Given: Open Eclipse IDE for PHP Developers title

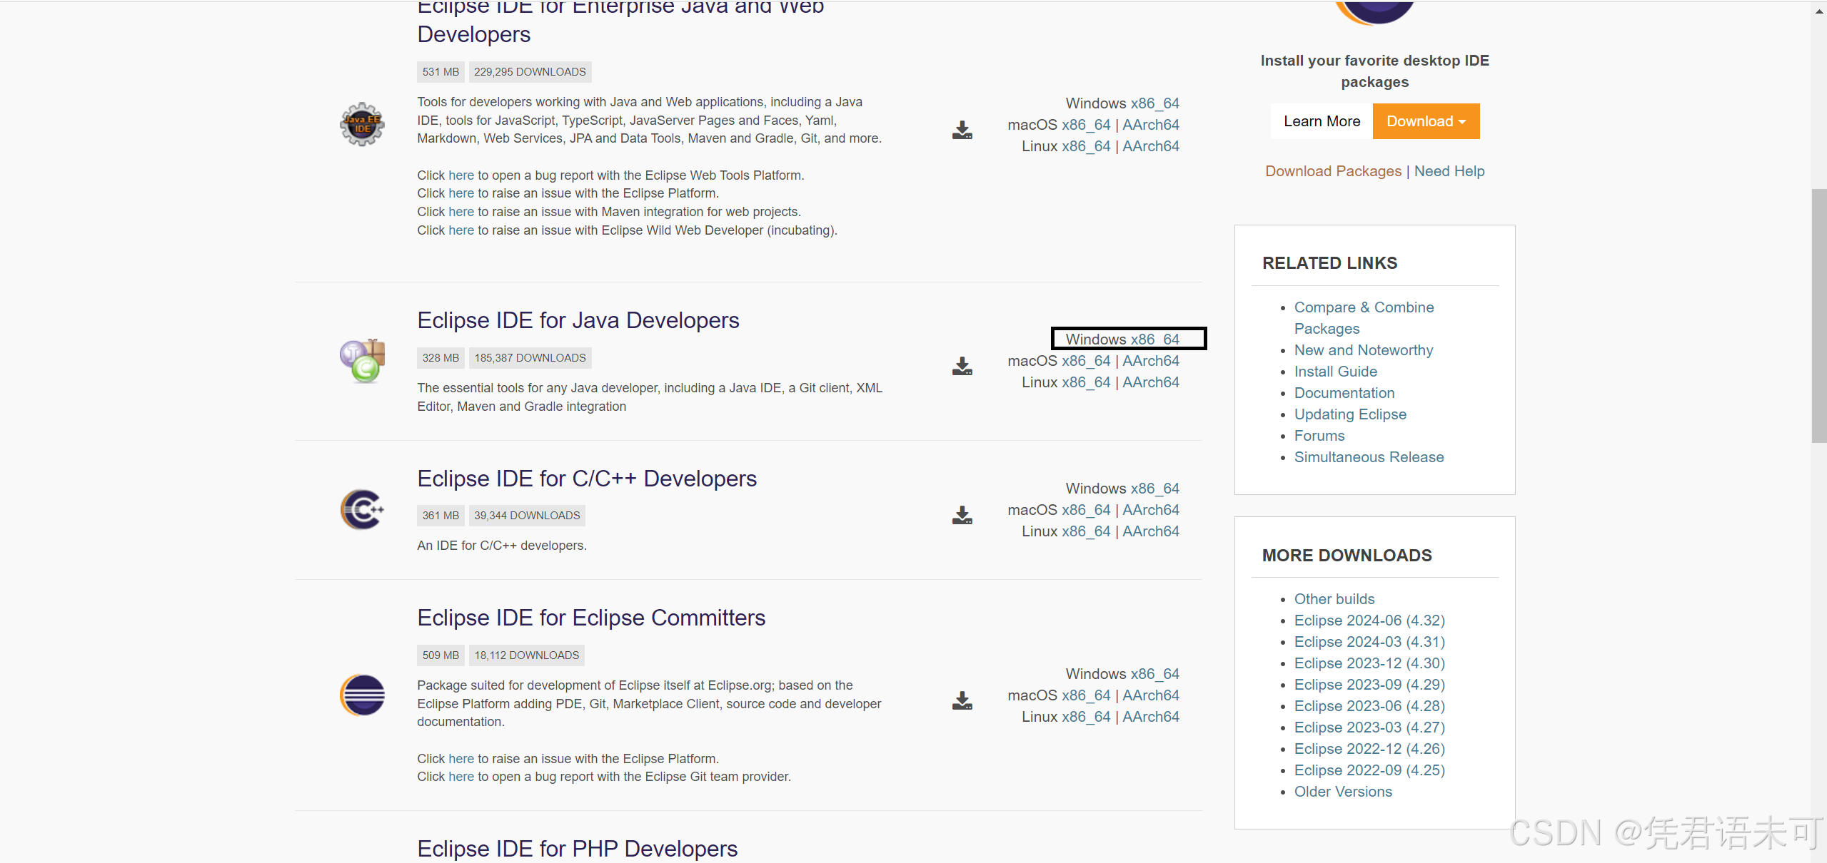Looking at the screenshot, I should click(578, 849).
